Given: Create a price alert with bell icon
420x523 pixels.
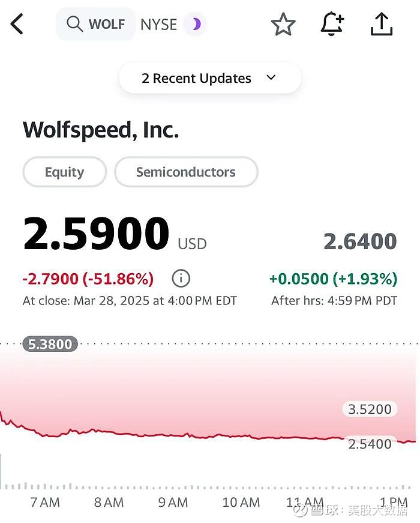Looking at the screenshot, I should click(332, 25).
